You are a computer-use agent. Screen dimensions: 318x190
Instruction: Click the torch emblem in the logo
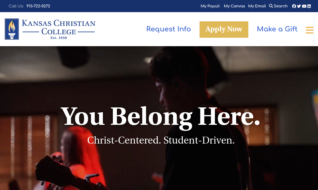(x=12, y=29)
